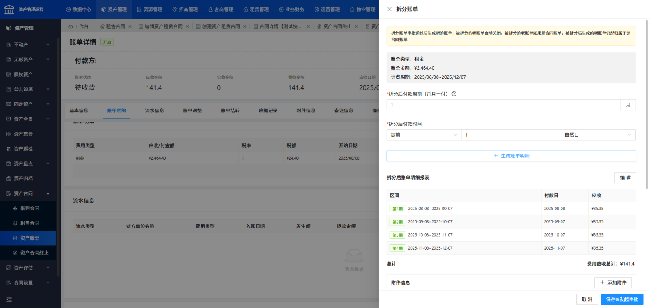Collapse the 资产合同 sidebar group chevron

tap(48, 193)
